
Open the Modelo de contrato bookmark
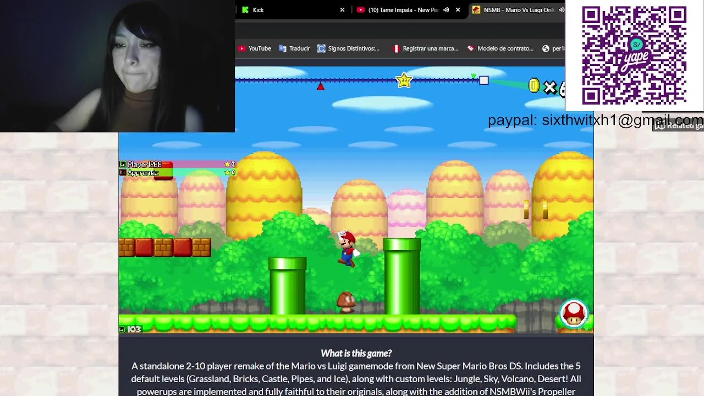(501, 48)
